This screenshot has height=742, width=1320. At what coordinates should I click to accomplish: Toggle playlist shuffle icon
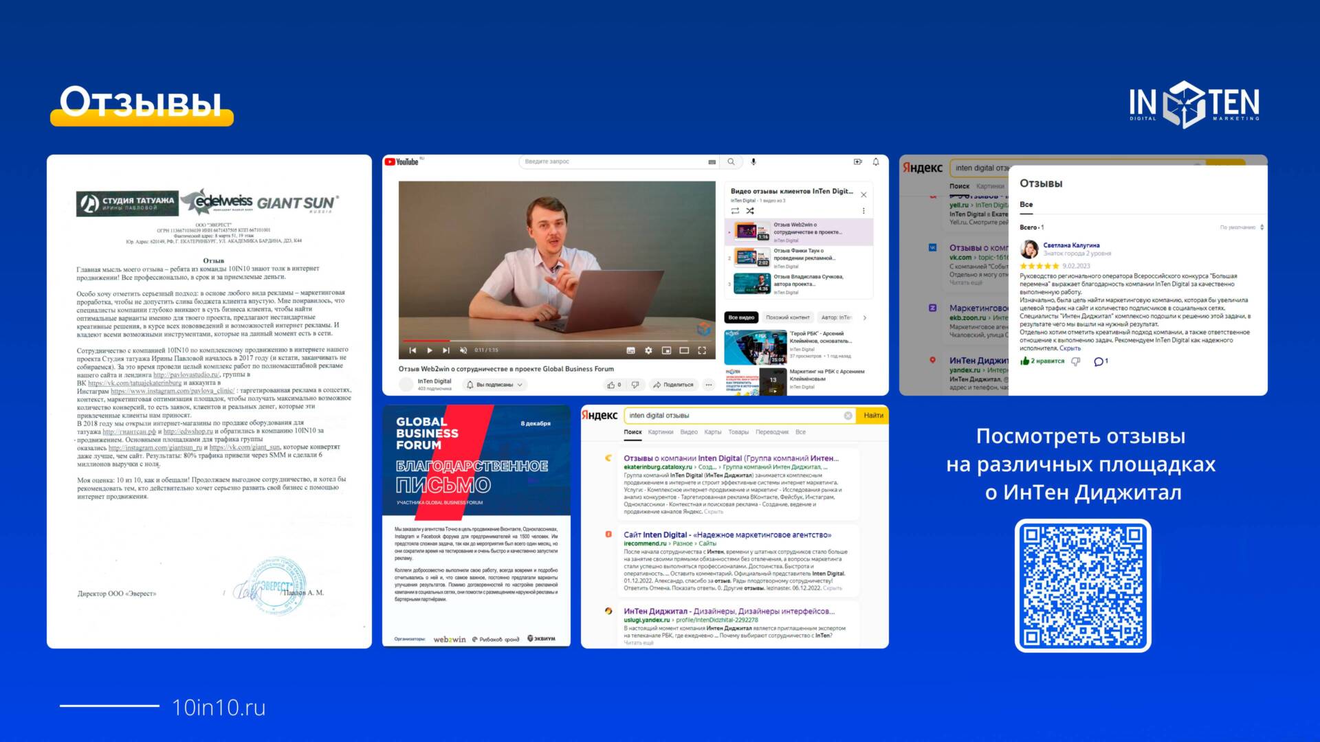(x=750, y=211)
